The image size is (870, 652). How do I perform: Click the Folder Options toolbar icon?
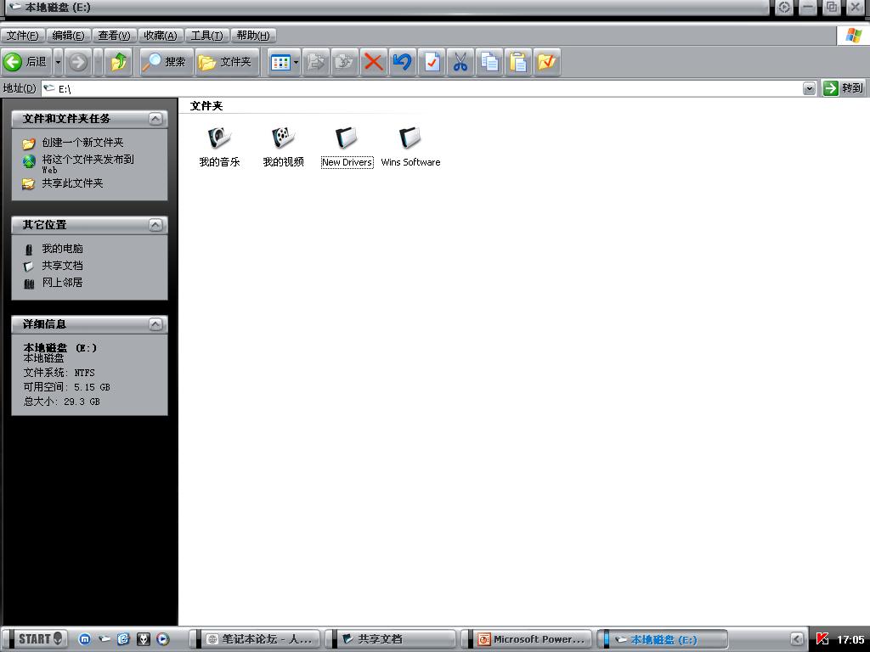pyautogui.click(x=547, y=61)
